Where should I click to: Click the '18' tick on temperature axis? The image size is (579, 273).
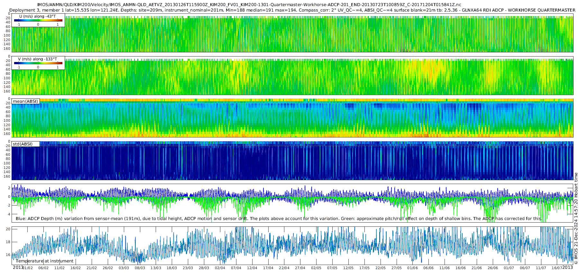[x=8, y=242]
